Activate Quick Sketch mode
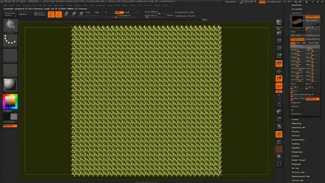 click(40, 14)
